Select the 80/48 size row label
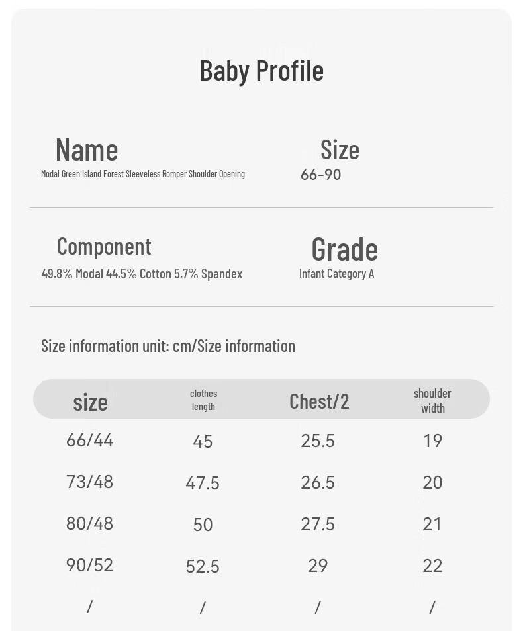 [90, 524]
